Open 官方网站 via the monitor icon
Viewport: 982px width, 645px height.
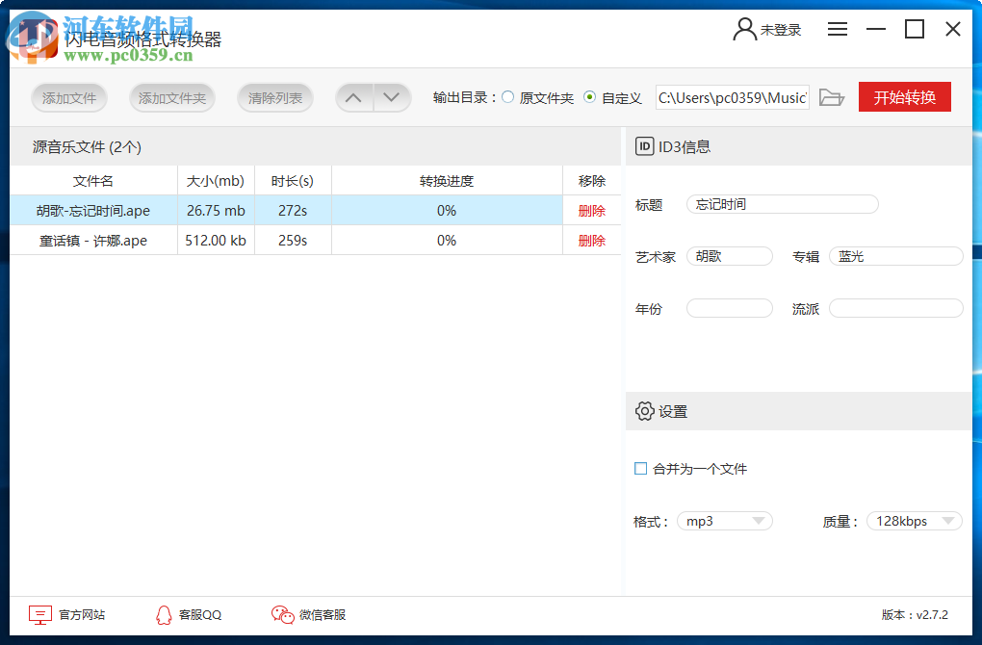(39, 614)
